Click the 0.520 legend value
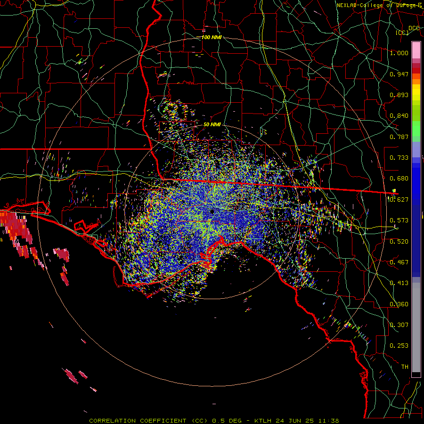Screen dimensions: 424x424 coord(399,242)
